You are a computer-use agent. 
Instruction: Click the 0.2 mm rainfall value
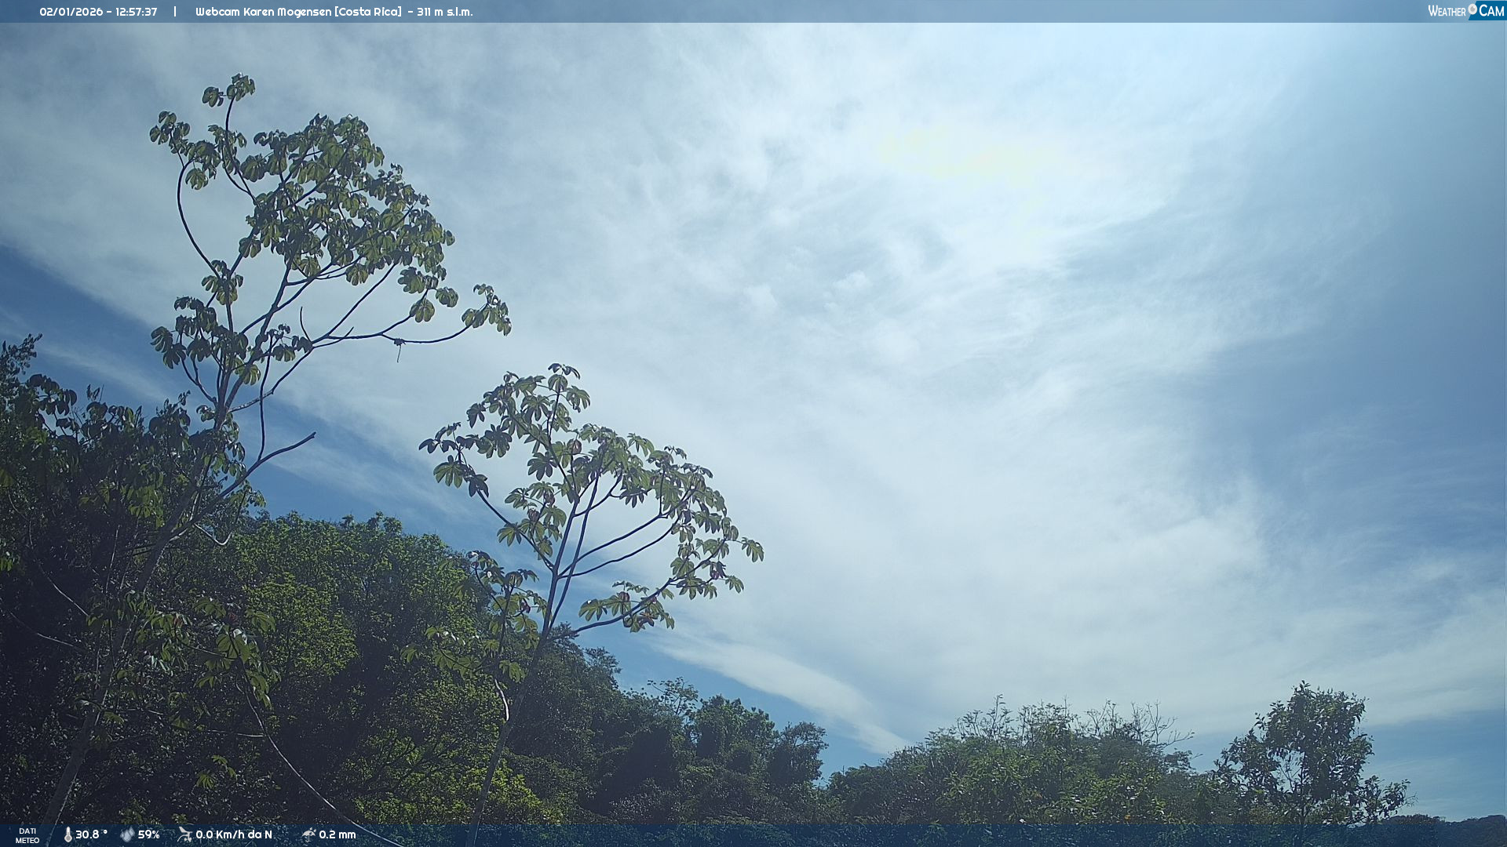(x=338, y=834)
